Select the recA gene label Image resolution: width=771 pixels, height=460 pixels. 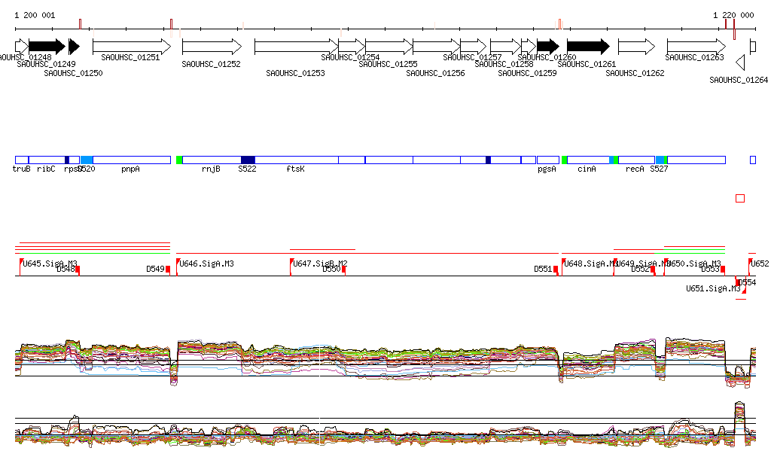635,170
